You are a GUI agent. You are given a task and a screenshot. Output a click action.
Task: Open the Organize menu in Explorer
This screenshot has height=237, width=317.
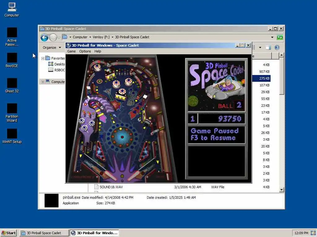pos(52,48)
